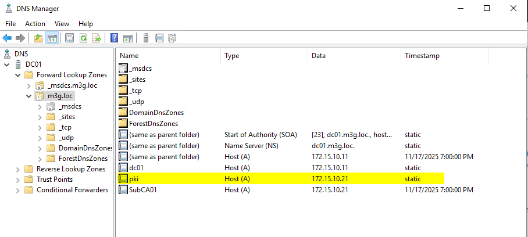528x237 pixels.
Task: Toggle Show/Hide Console Tree toolbar button
Action: pos(52,38)
